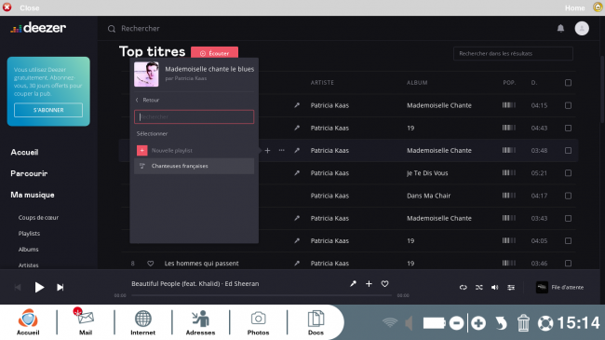
Task: Click the queue cover thumbnail beside File d'attente
Action: pyautogui.click(x=542, y=287)
